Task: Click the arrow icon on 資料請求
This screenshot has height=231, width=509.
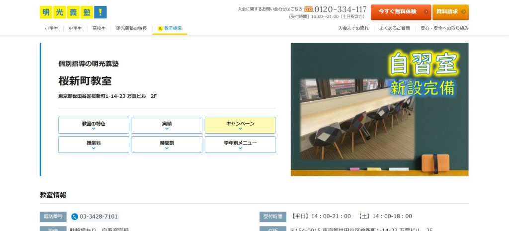Action: [x=463, y=12]
